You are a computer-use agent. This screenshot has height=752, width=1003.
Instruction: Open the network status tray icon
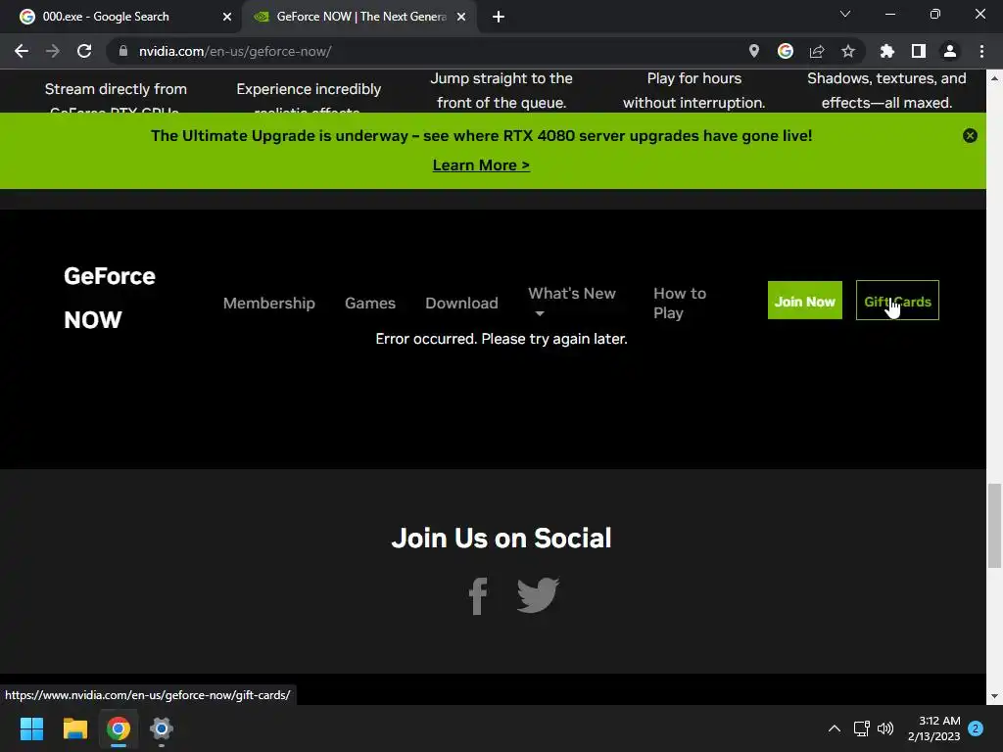click(x=861, y=728)
